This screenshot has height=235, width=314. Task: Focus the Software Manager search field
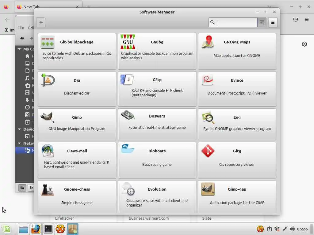pos(233,22)
